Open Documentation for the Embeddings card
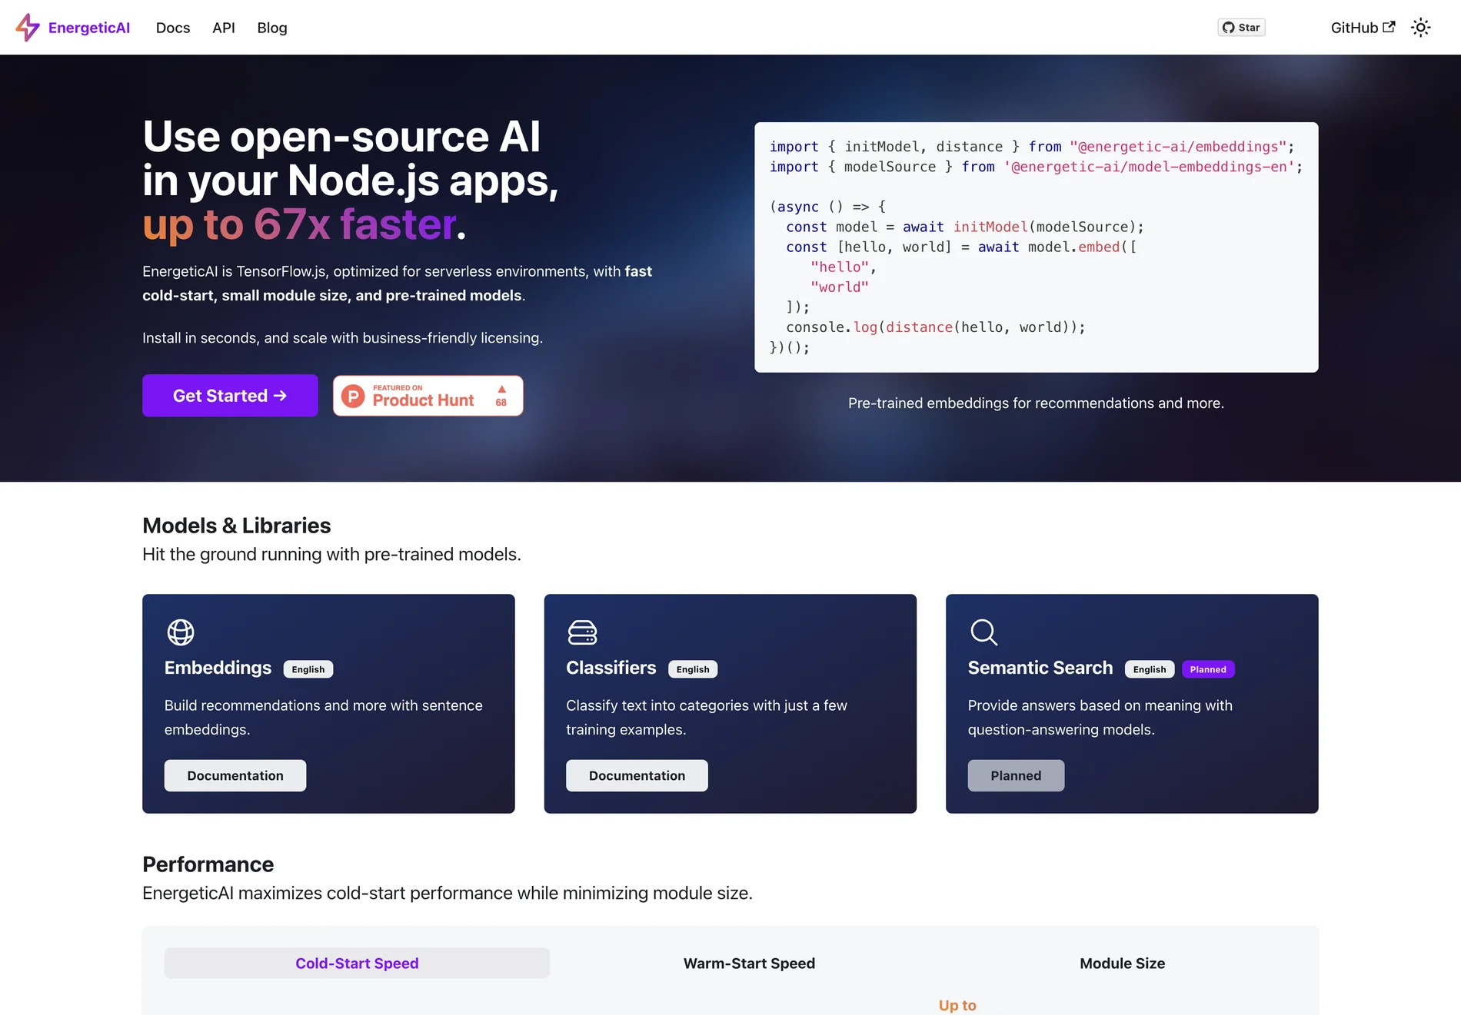This screenshot has height=1015, width=1461. point(235,776)
